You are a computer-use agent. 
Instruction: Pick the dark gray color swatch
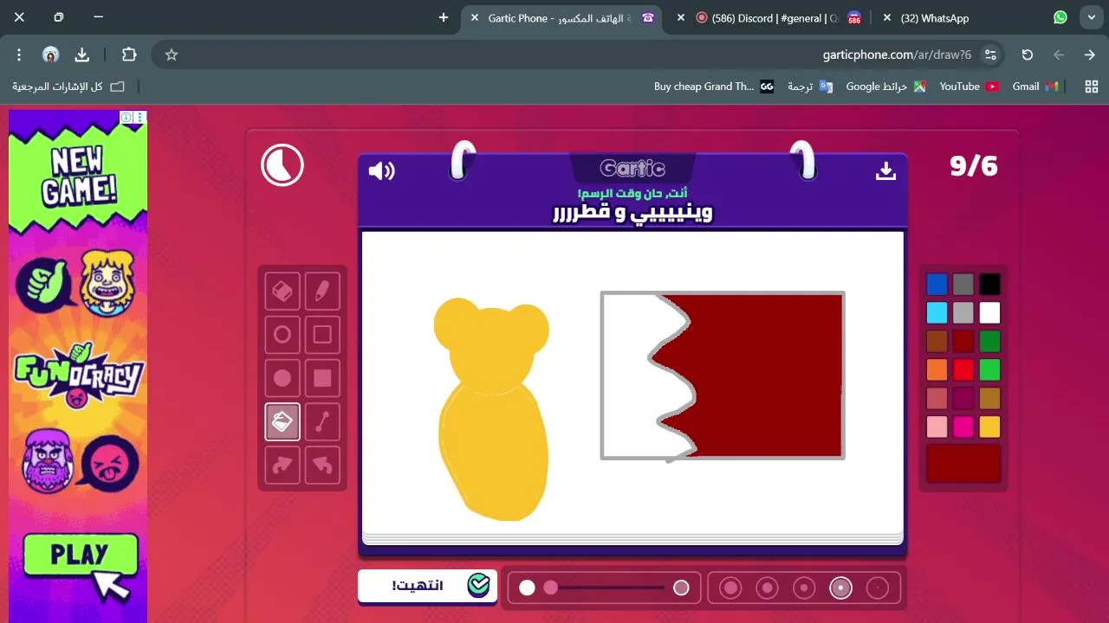[x=963, y=284]
